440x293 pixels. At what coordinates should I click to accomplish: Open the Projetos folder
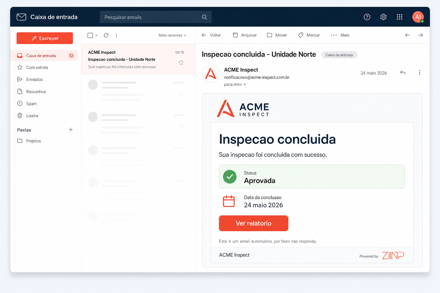(29, 141)
